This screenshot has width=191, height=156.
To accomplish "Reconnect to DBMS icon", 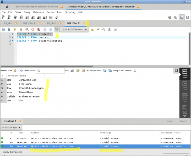I will pos(57,17).
